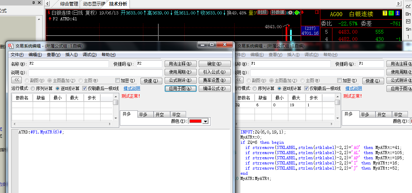Viewport: 412px width, 193px height.
Task: Click the red S icon before 白银连续
Action: [49, 12]
